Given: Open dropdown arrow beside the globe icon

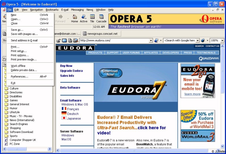Looking at the screenshot, I should click(x=208, y=40).
